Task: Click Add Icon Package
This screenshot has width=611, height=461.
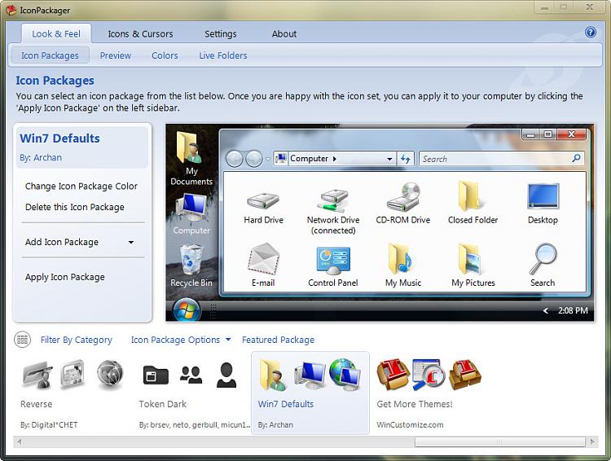Action: click(62, 242)
